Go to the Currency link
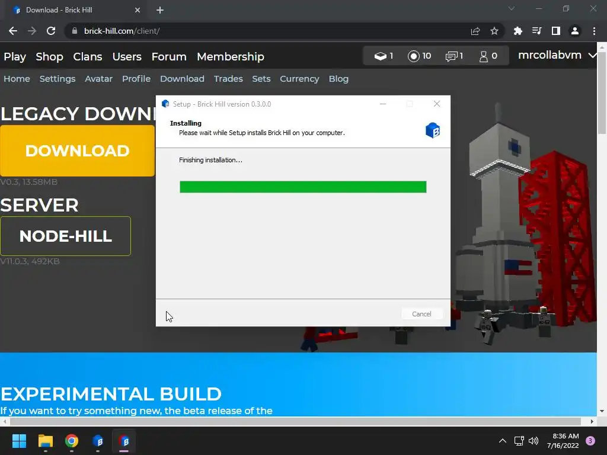Screen dimensions: 607x455 click(x=299, y=79)
